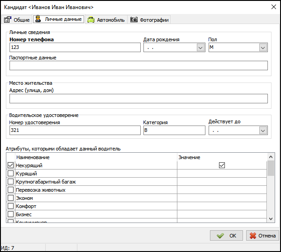Enable the Курящий attribute checkbox
281x252 pixels.
tap(11, 174)
